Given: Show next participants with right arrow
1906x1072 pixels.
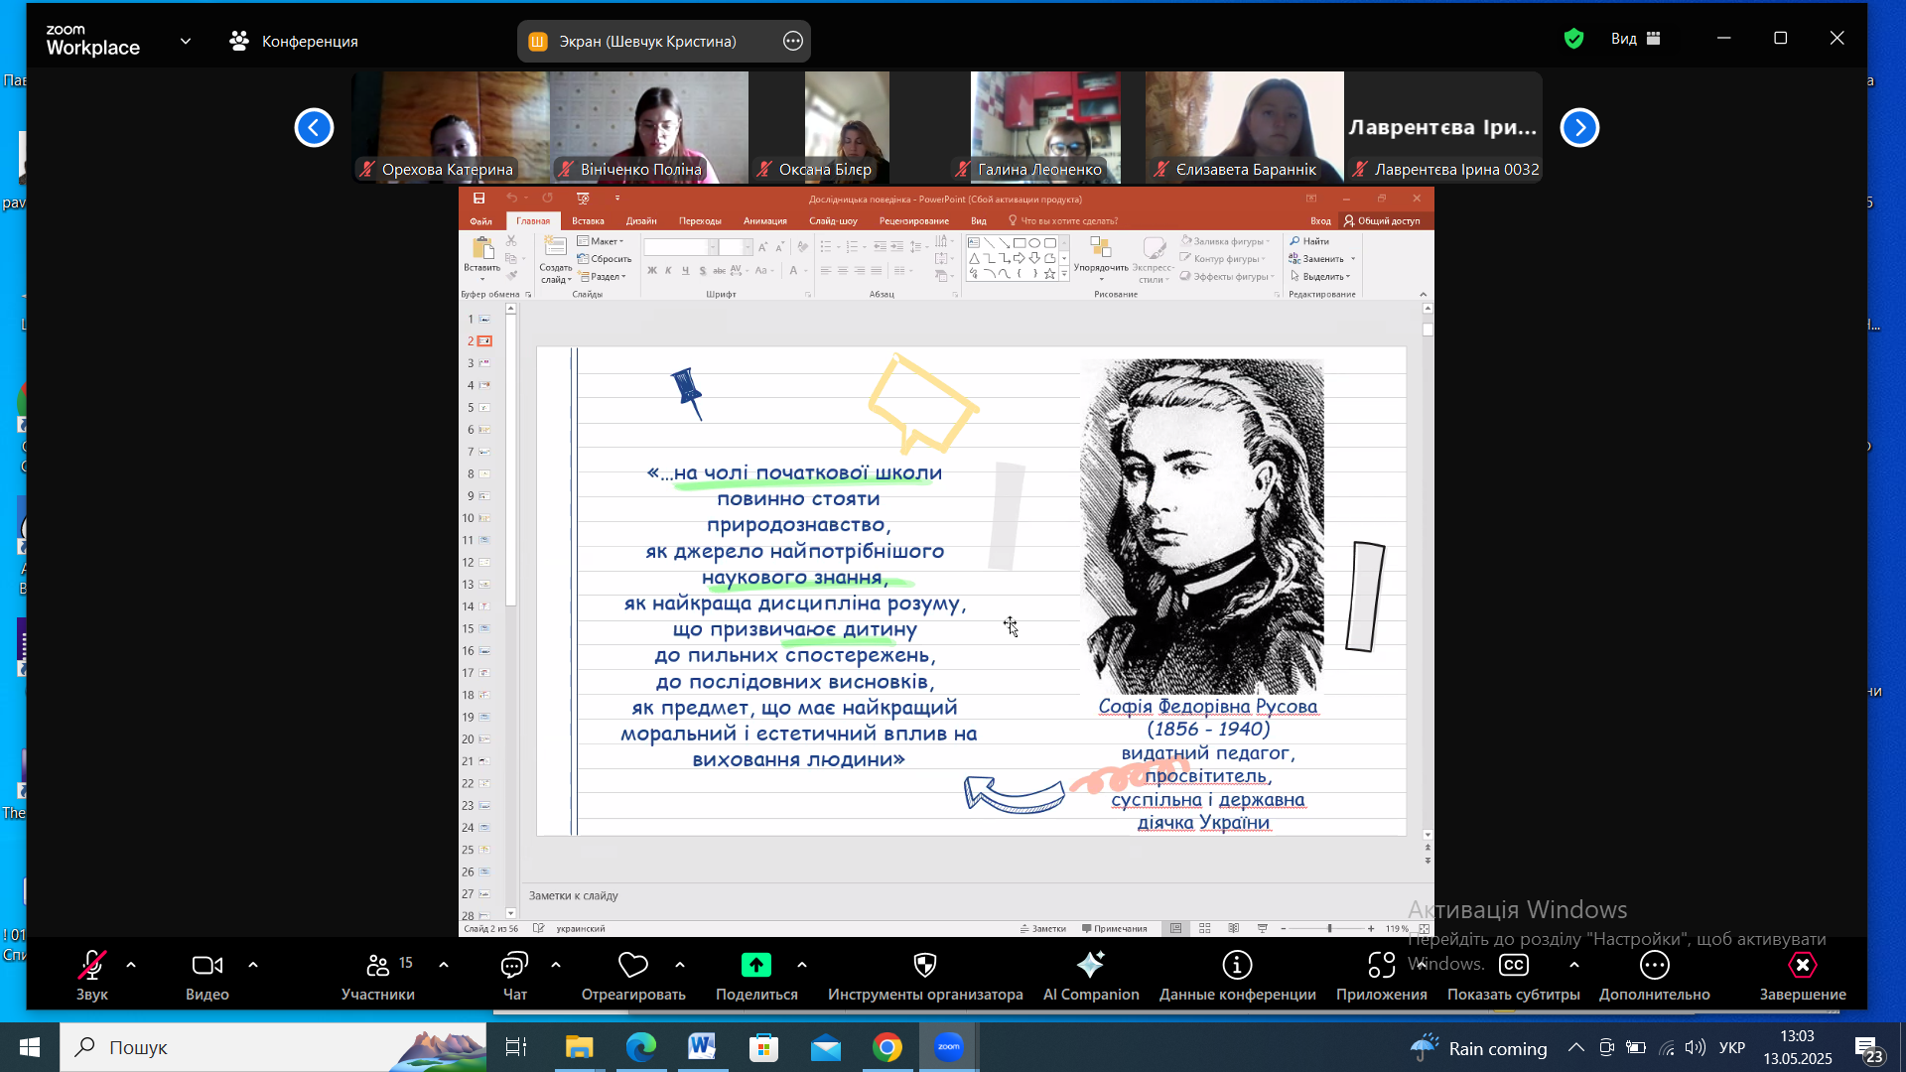Looking at the screenshot, I should click(1579, 127).
